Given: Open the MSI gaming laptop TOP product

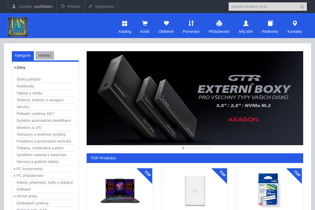Looking at the screenshot, I should (x=120, y=191).
